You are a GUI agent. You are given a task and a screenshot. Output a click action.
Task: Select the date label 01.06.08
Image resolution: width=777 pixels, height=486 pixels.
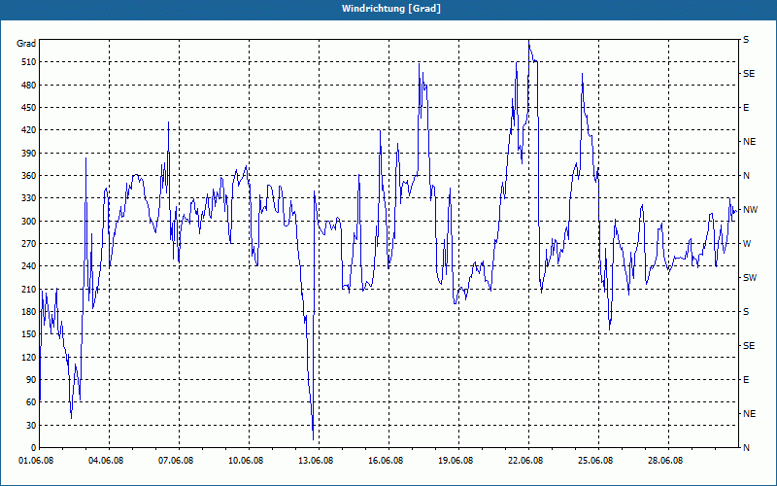[x=36, y=461]
